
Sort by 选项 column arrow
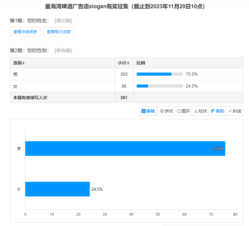pos(23,63)
